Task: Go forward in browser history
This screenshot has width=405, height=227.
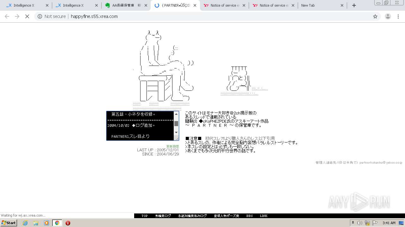Action: pyautogui.click(x=17, y=16)
